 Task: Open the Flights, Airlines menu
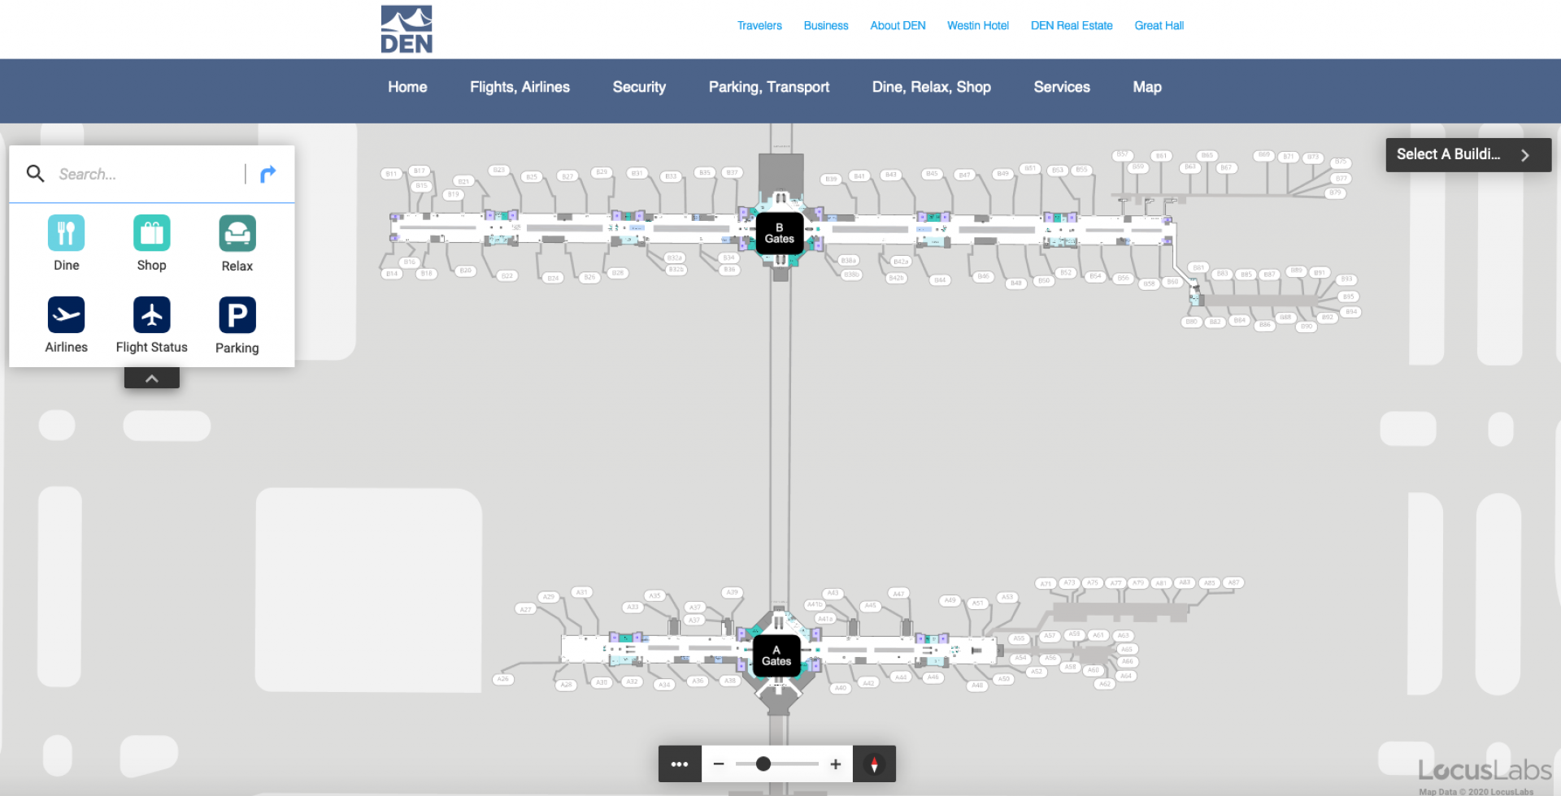coord(520,87)
